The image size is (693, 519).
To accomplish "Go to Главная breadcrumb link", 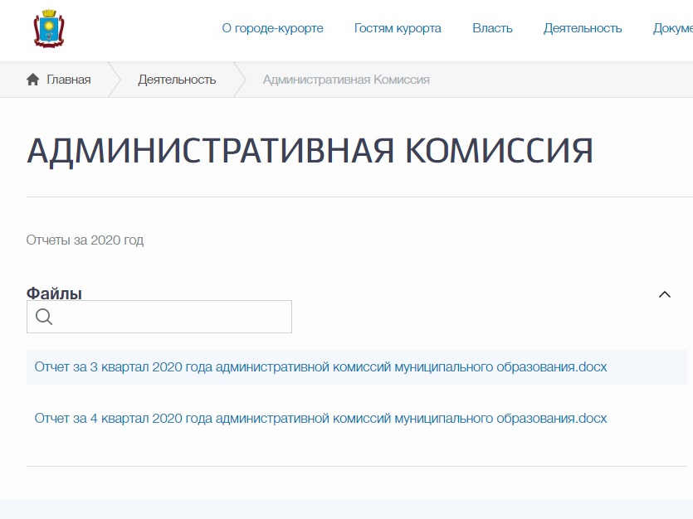I will (x=69, y=80).
